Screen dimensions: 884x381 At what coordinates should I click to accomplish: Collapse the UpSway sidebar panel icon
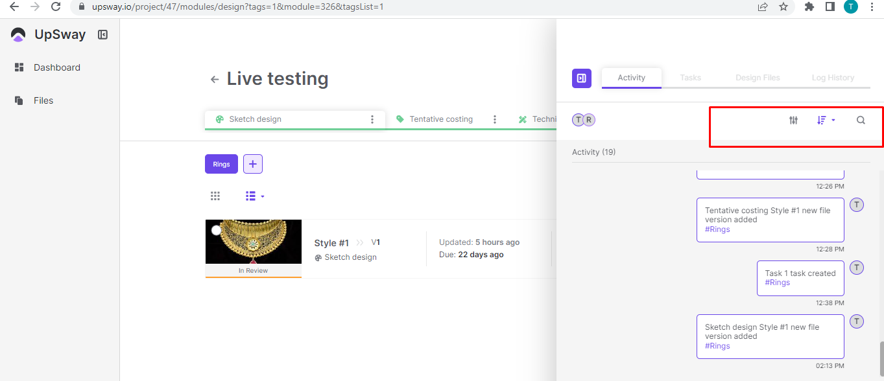click(x=102, y=35)
